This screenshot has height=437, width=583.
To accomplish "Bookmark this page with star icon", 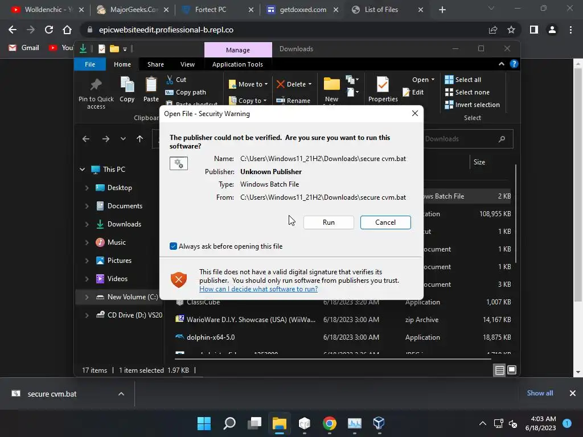I will pyautogui.click(x=511, y=30).
